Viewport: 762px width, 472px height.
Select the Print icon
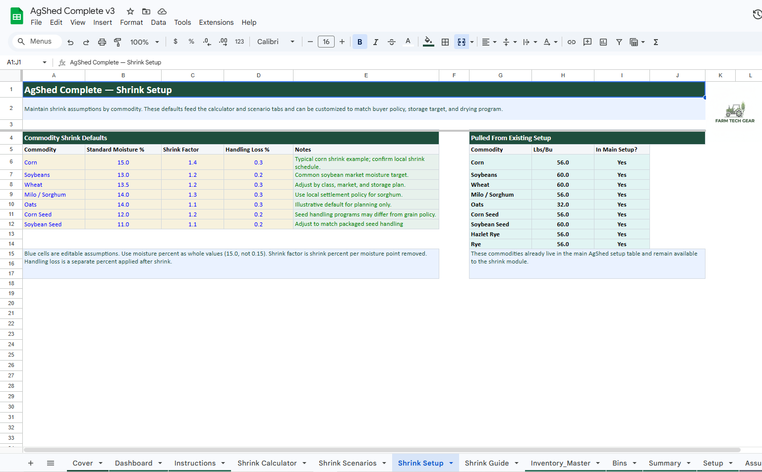102,42
